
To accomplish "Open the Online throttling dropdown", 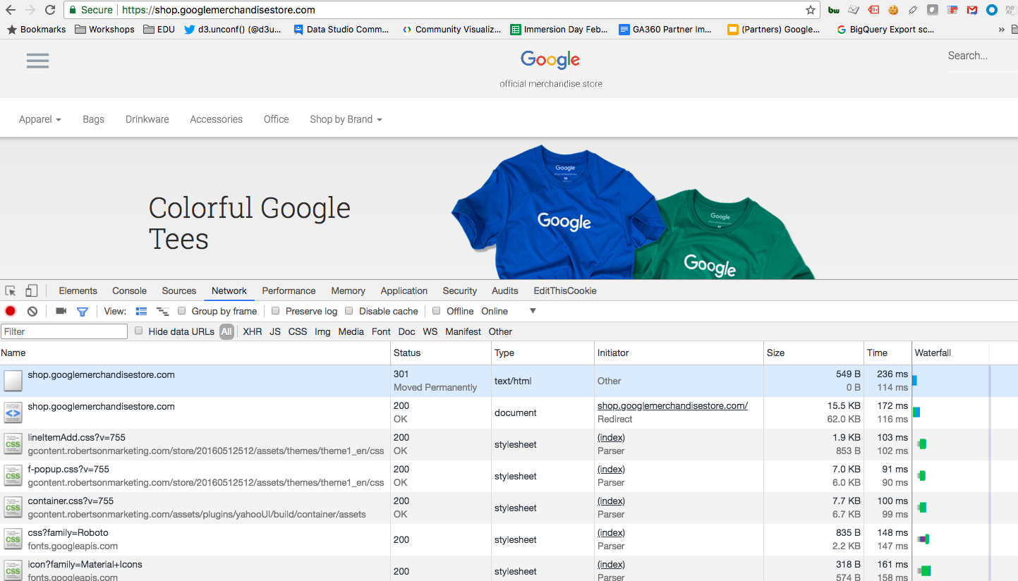I will 508,311.
